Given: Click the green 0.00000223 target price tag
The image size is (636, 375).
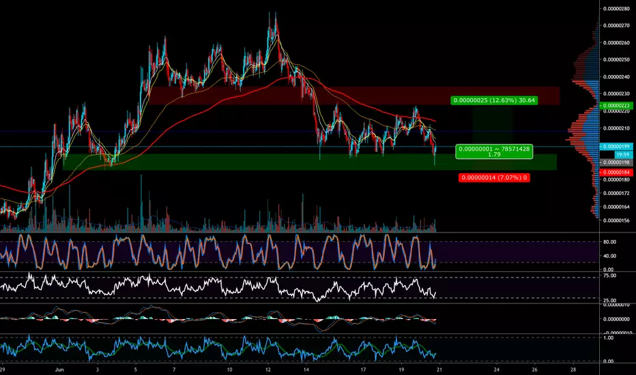Looking at the screenshot, I should [x=616, y=106].
